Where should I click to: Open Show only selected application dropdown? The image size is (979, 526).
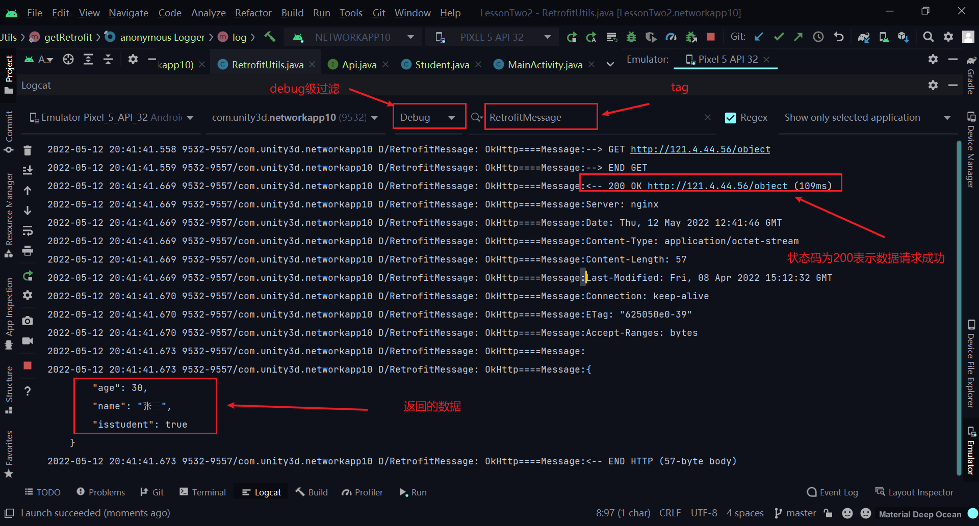click(867, 118)
